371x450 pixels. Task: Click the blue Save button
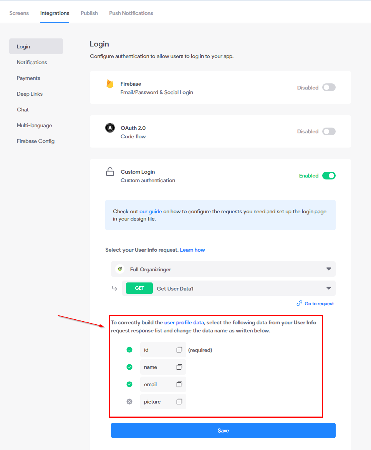tap(223, 430)
